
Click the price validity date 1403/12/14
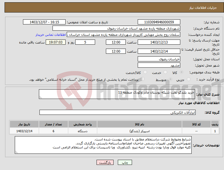[x=159, y=51]
